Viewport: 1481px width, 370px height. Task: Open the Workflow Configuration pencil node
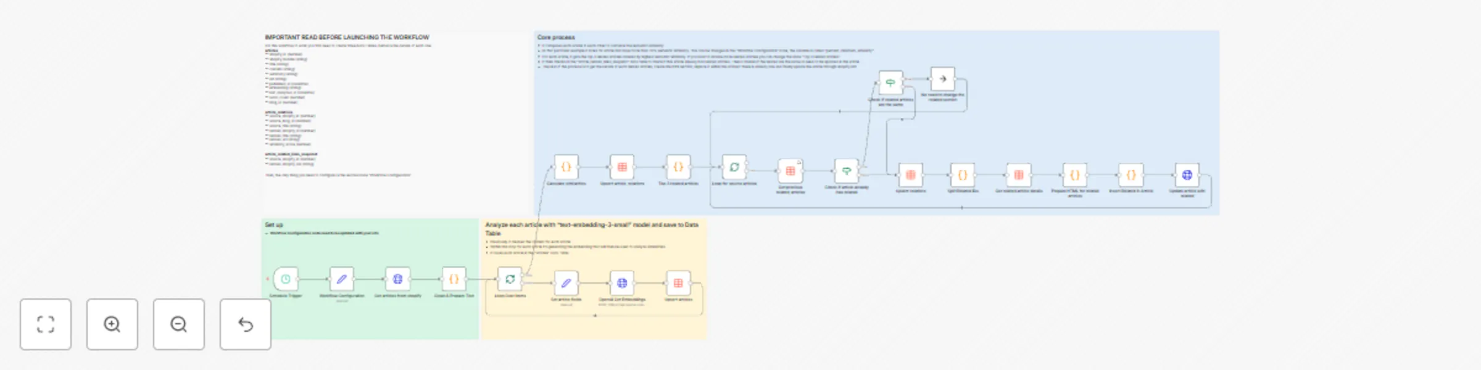(341, 279)
